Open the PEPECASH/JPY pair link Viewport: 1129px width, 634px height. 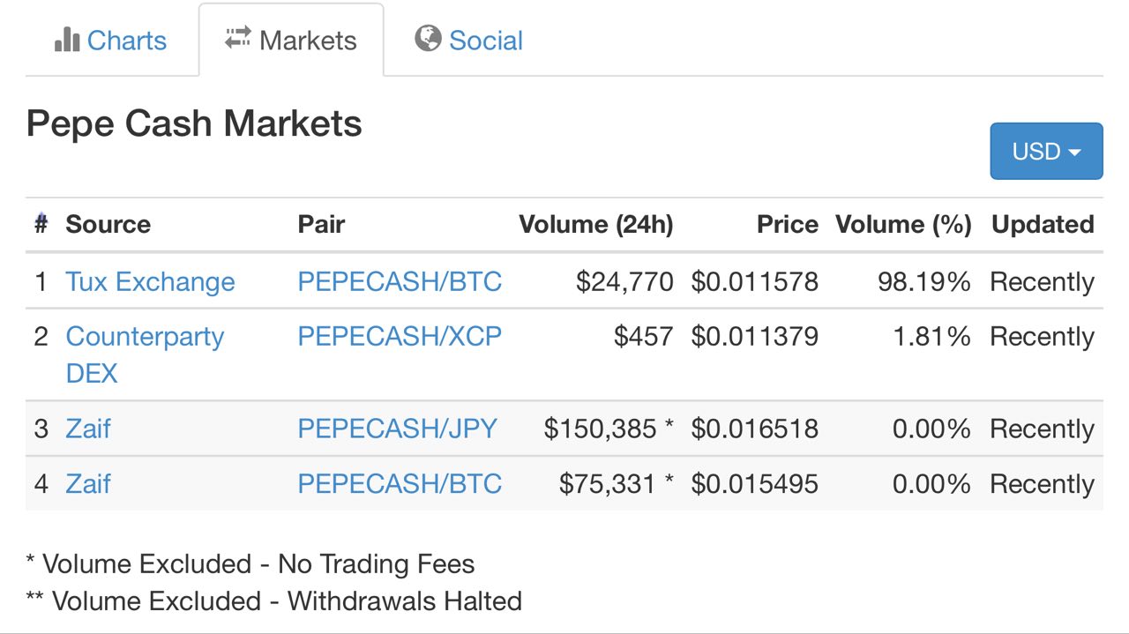point(397,429)
